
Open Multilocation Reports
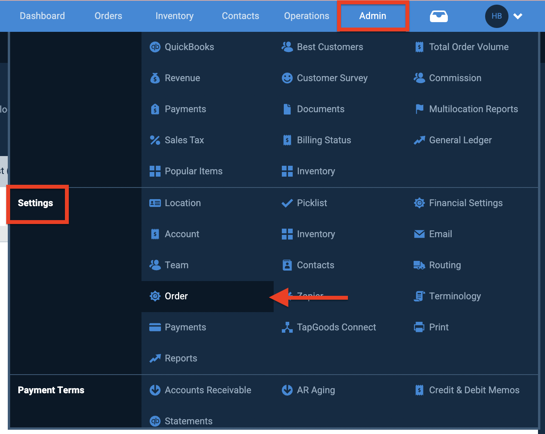[x=473, y=109]
